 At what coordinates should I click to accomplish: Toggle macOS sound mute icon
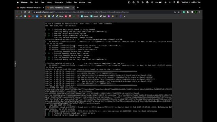152,2
